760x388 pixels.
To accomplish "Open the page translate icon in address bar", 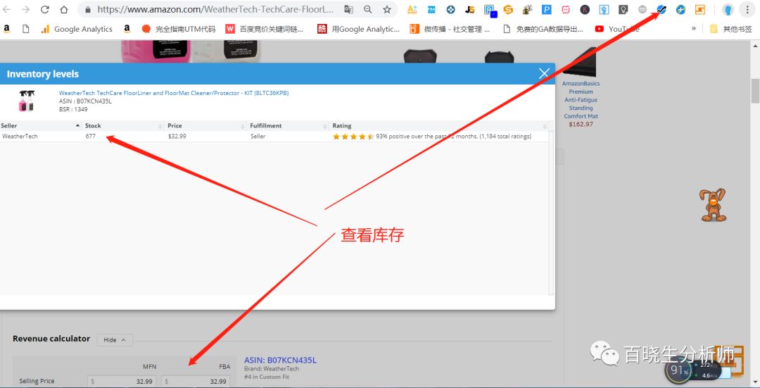I will (348, 9).
